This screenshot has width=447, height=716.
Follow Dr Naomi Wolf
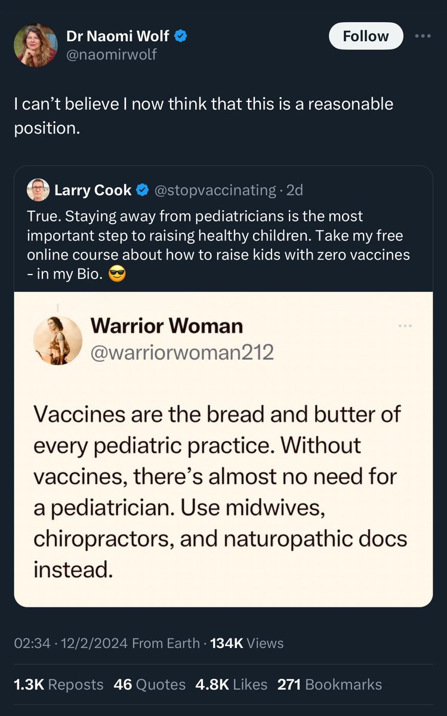coord(366,36)
